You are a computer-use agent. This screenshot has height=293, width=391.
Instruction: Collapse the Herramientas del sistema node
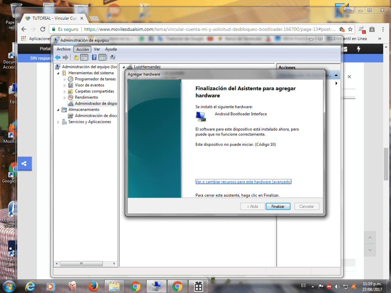58,73
